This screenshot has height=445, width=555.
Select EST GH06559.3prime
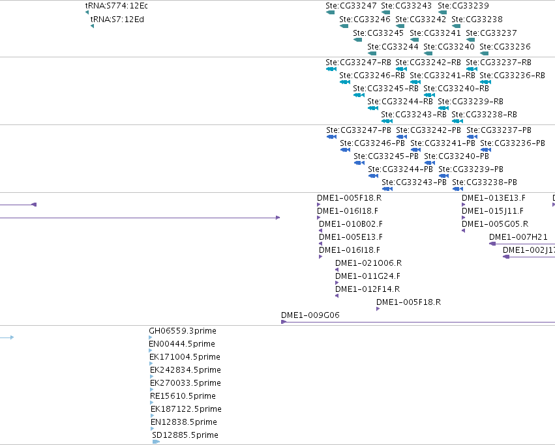[183, 331]
